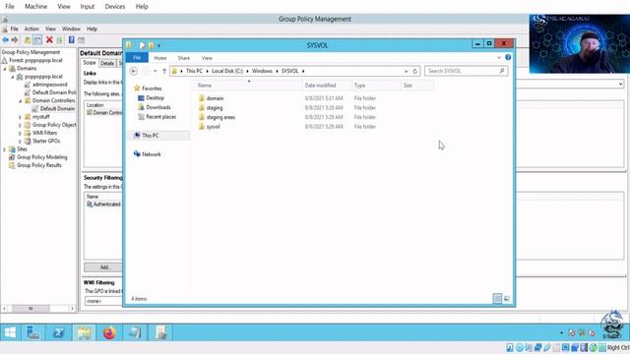
Task: Click the blue Help icon in GPM toolbar
Action: pyautogui.click(x=71, y=39)
